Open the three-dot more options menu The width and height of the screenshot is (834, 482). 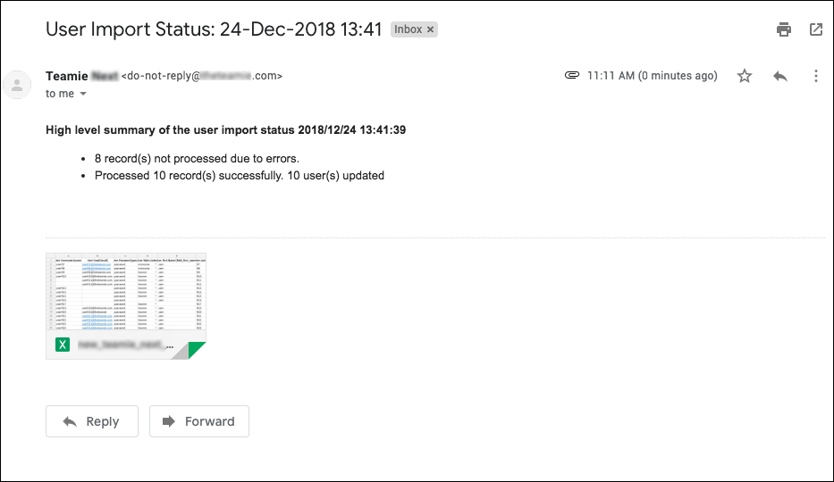(x=816, y=76)
